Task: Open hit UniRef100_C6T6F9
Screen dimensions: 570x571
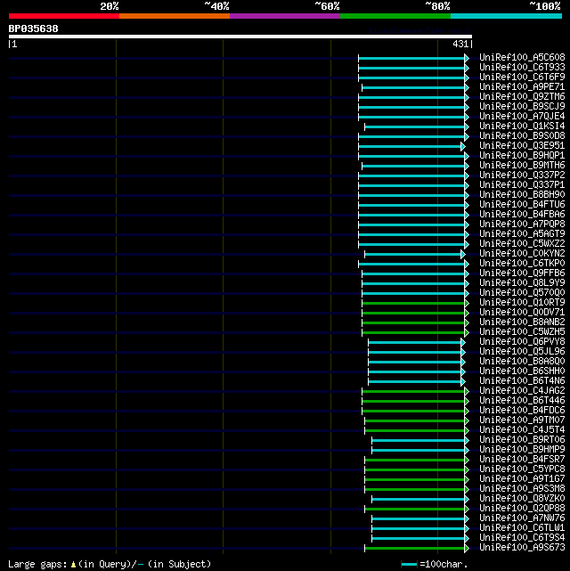Action: click(522, 77)
